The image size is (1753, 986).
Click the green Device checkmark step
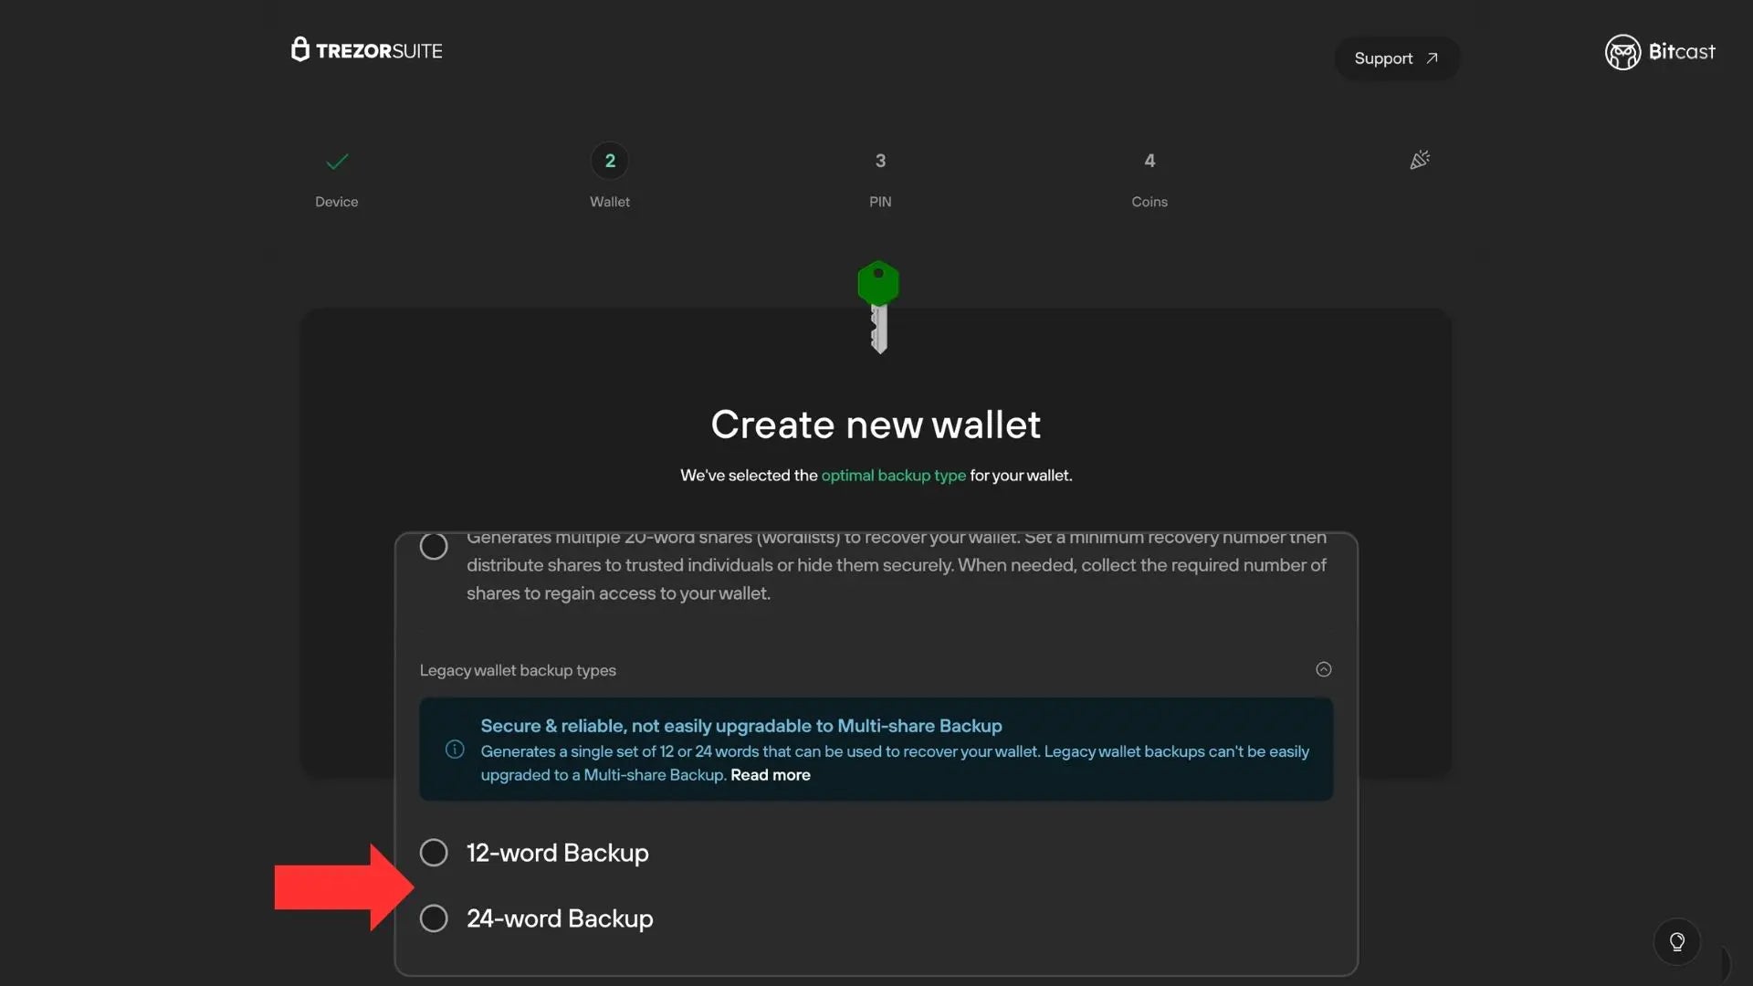click(336, 163)
